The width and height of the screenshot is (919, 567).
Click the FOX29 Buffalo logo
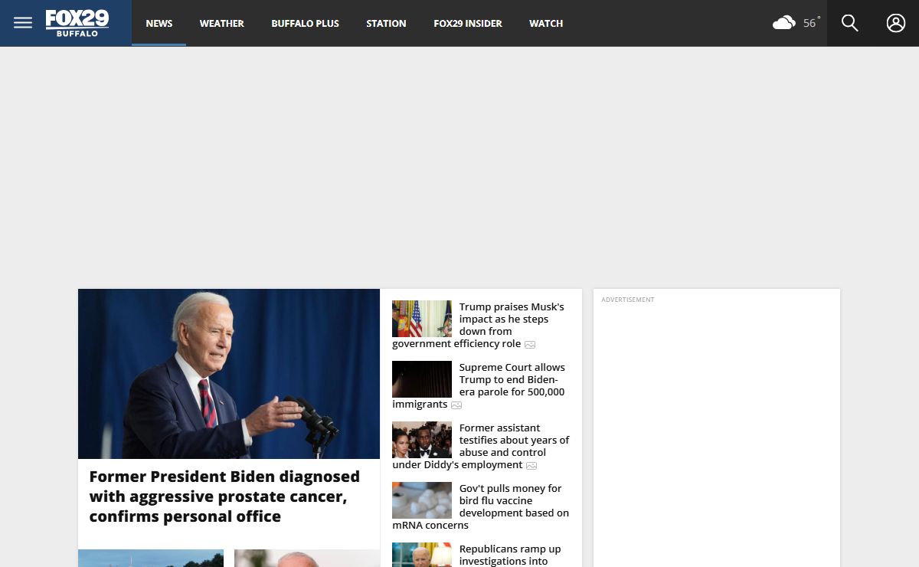click(77, 23)
